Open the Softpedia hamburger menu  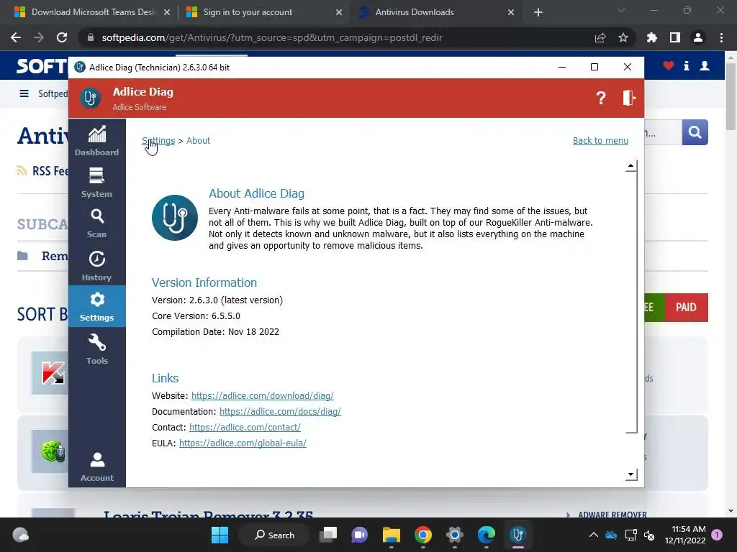24,93
